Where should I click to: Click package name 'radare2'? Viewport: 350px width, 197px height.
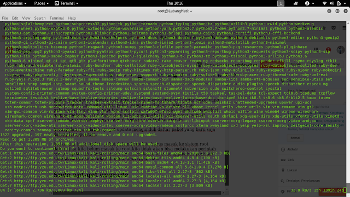151,61
